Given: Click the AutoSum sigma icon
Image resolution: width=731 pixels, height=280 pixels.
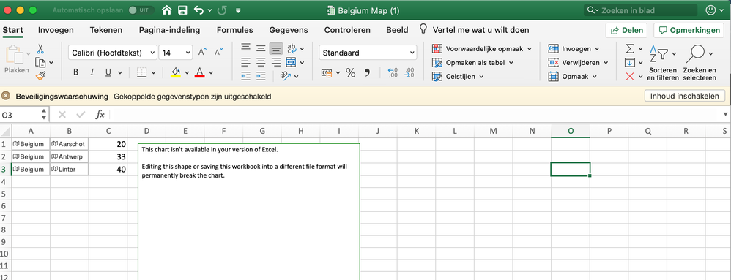Looking at the screenshot, I should coord(630,48).
